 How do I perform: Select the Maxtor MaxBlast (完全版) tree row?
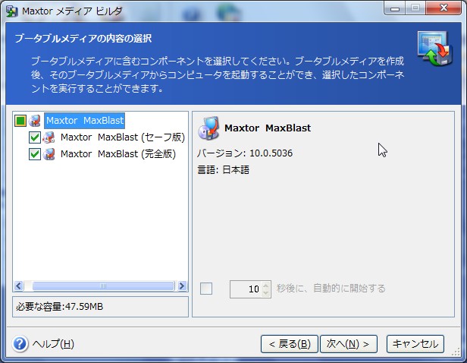click(x=118, y=154)
